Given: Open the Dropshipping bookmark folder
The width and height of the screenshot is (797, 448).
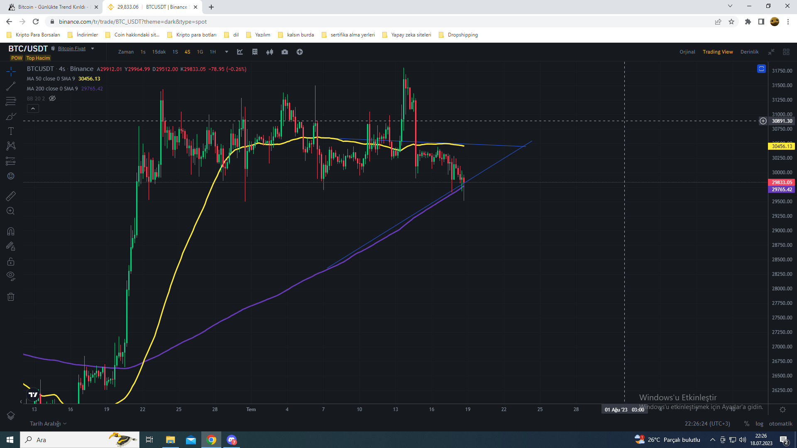Looking at the screenshot, I should pyautogui.click(x=458, y=35).
